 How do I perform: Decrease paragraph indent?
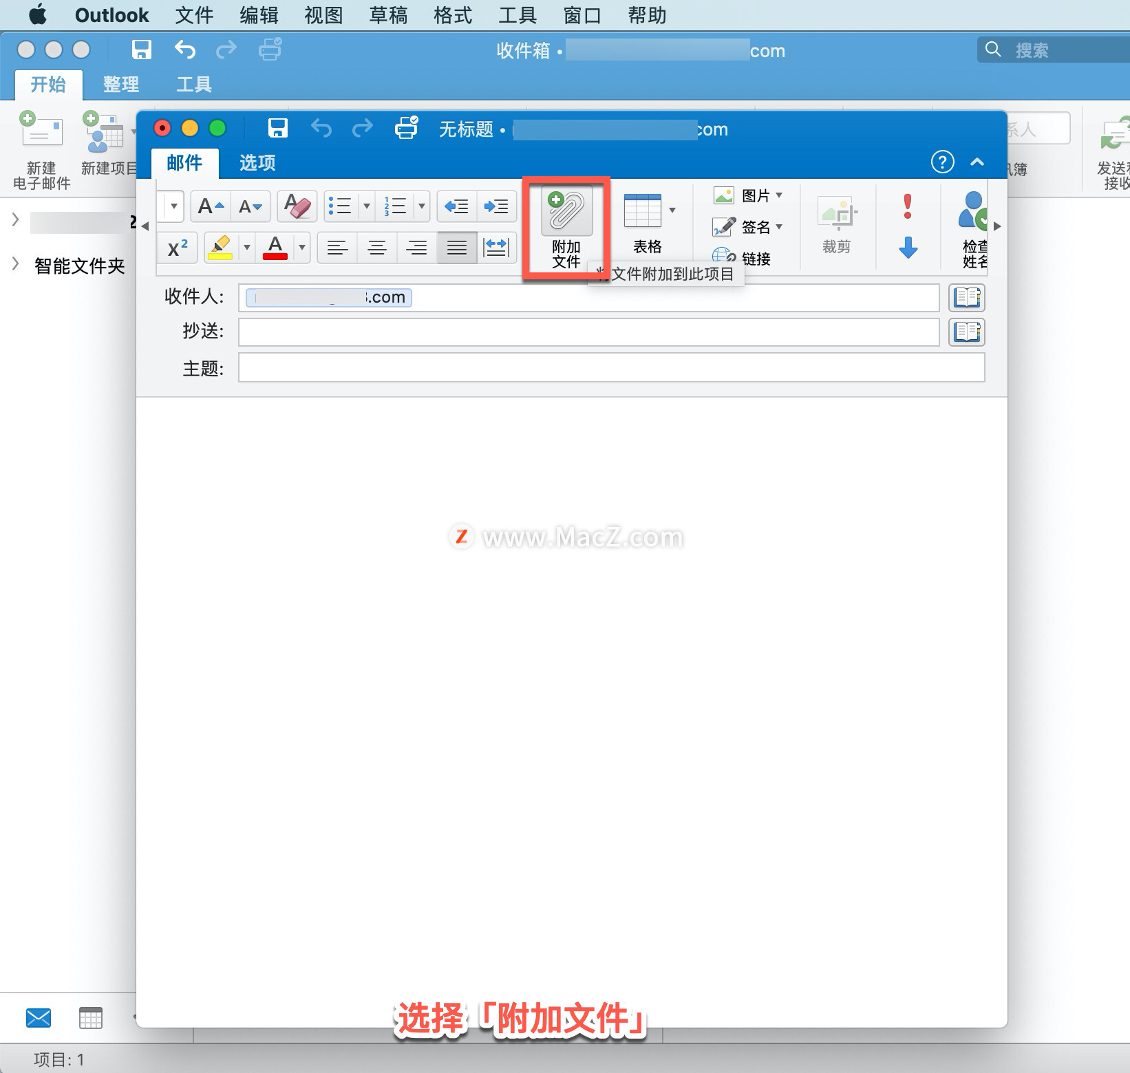456,206
